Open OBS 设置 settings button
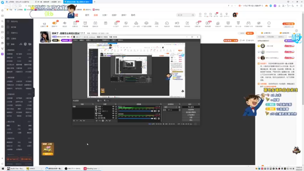 point(191,117)
